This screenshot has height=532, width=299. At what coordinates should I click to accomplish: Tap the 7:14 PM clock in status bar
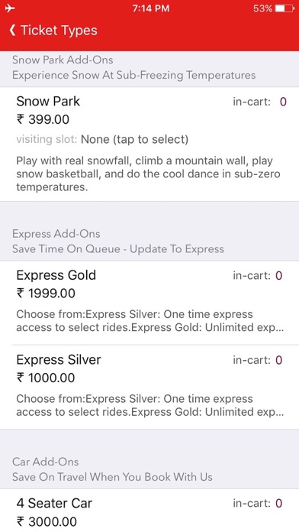click(x=151, y=8)
